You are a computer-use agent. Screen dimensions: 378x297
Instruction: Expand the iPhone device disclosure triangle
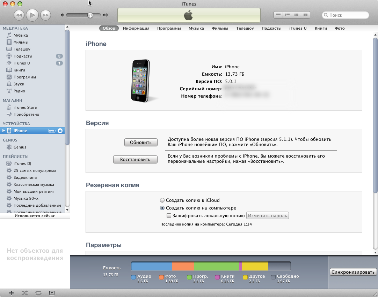tap(3, 131)
